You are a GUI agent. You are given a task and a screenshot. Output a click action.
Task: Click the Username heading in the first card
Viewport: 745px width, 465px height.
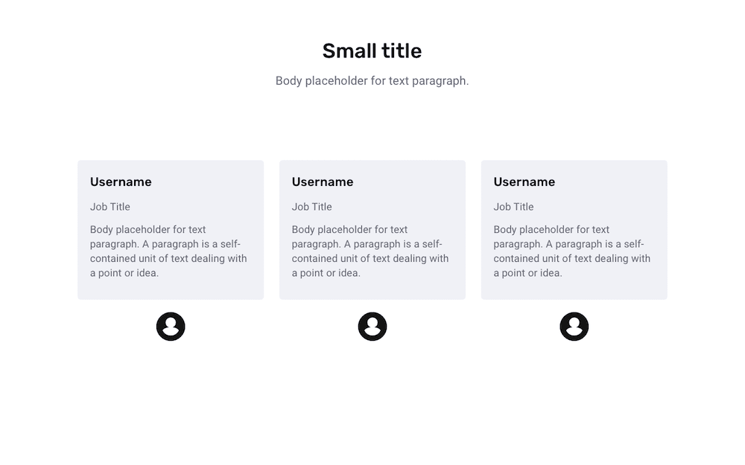121,182
